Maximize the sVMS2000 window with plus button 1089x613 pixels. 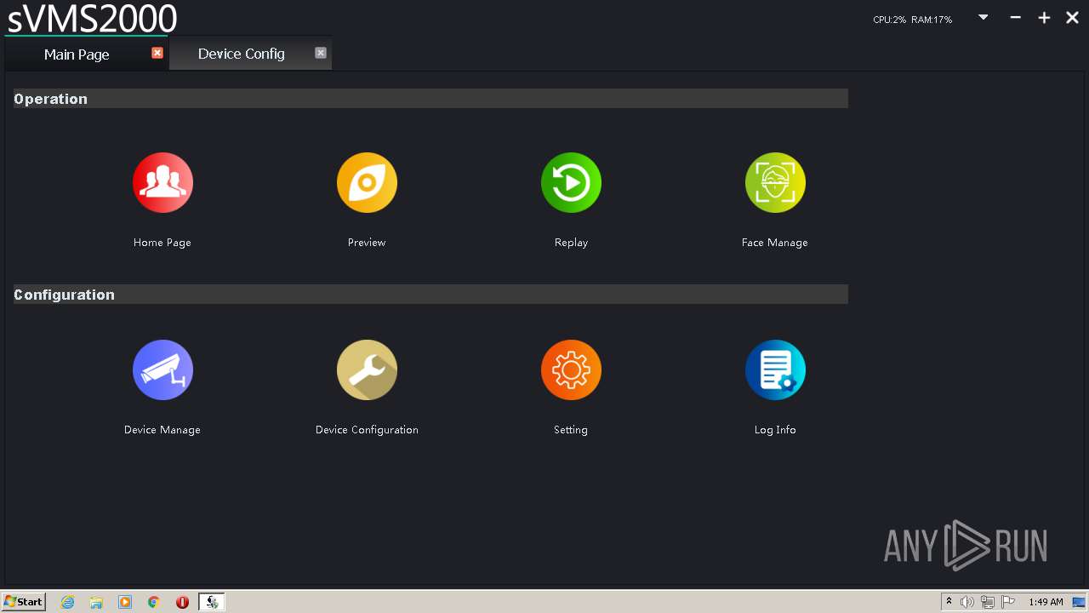(x=1044, y=17)
